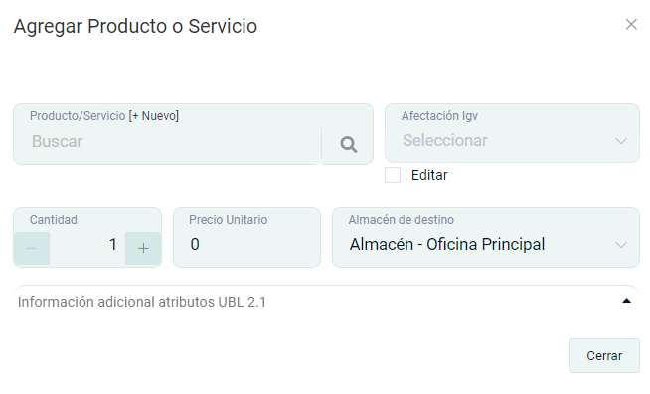Click the Cantidad number value field
This screenshot has height=394, width=650.
(87, 244)
